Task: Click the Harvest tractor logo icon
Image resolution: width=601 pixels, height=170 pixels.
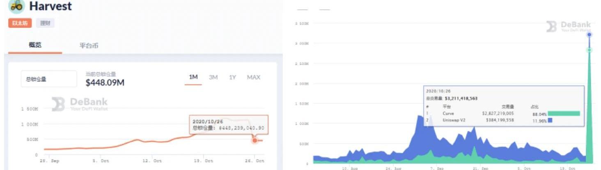Action: [16, 6]
